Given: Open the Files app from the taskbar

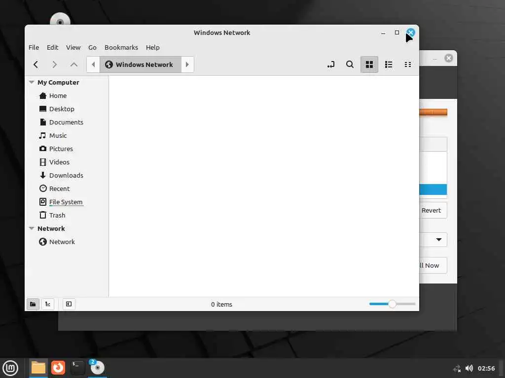Looking at the screenshot, I should click(38, 368).
